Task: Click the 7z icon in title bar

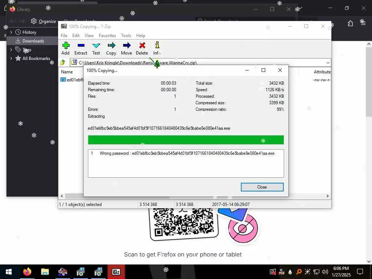Action: point(64,26)
